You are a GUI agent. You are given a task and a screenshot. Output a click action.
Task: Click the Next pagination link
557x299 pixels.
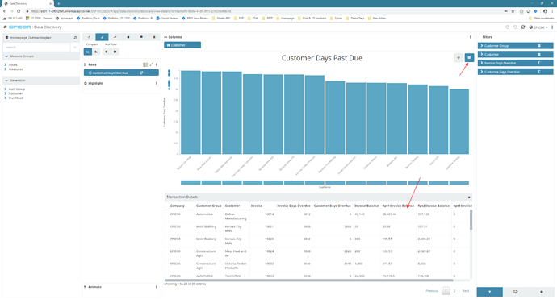click(465, 291)
